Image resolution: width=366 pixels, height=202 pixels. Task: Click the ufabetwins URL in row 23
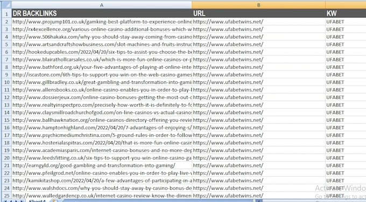click(x=228, y=180)
